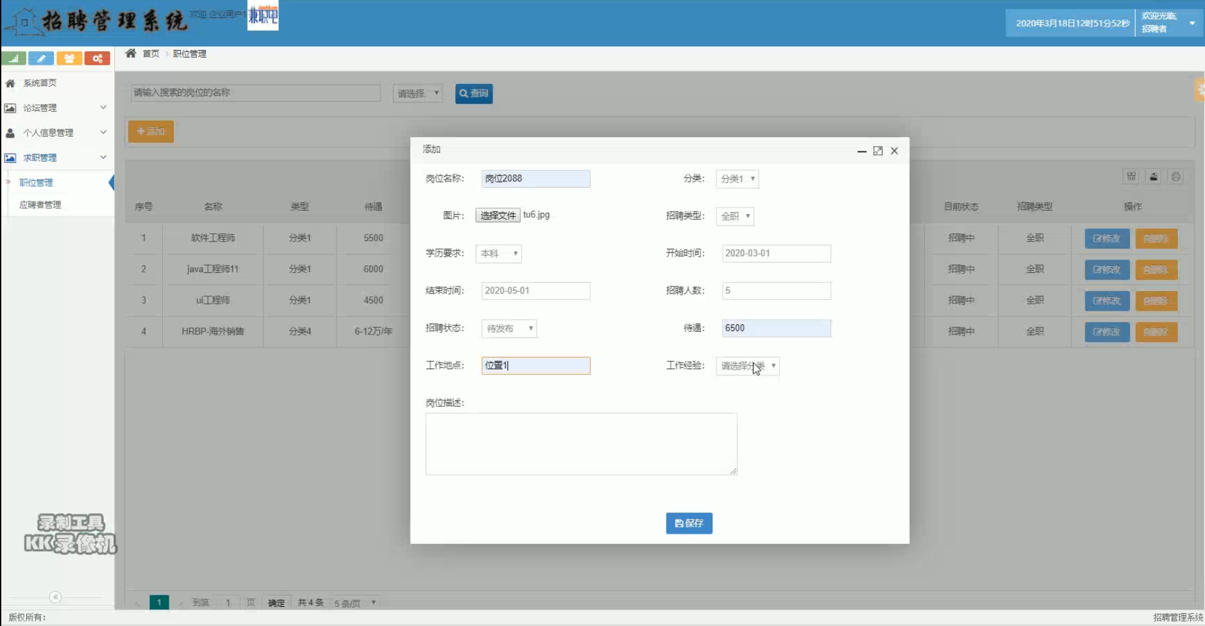Click the home icon in breadcrumb
Screen dimensions: 1205x626
[x=131, y=53]
